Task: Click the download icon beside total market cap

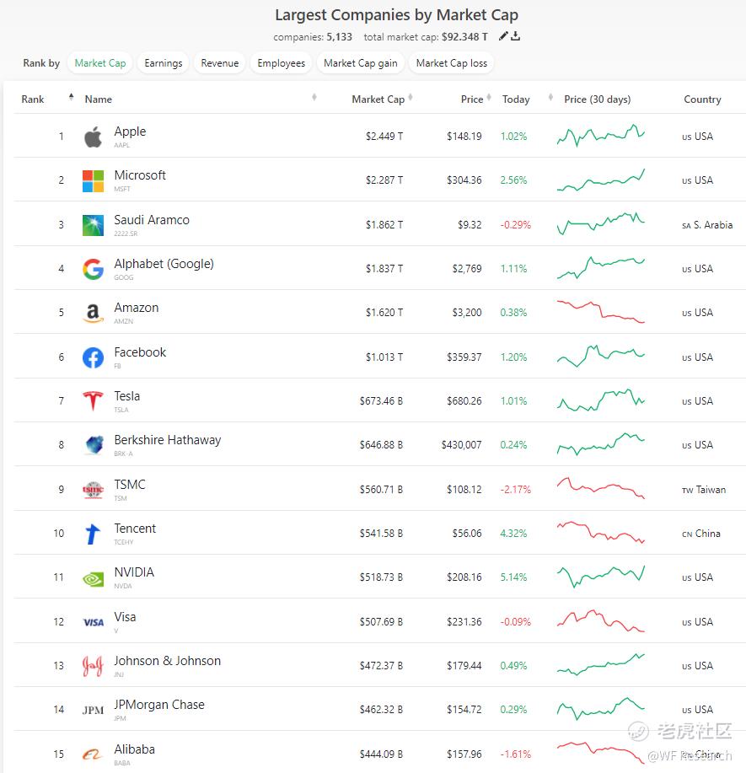Action: (x=516, y=36)
